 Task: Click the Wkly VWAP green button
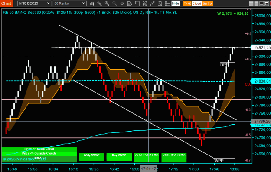tap(91, 157)
